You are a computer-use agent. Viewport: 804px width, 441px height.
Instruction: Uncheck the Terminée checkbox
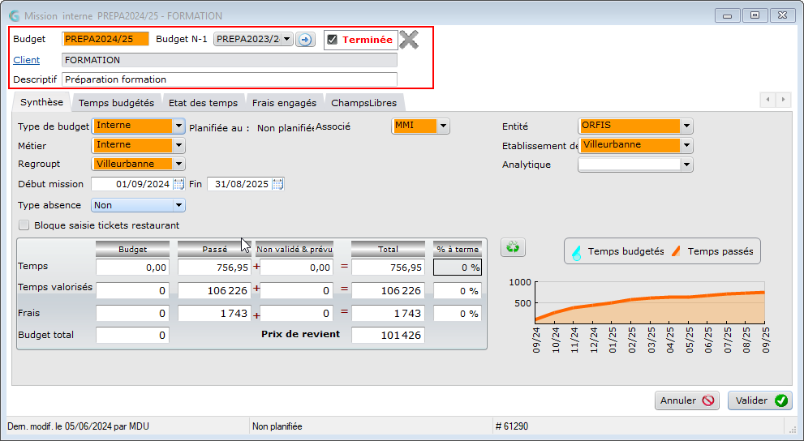[333, 40]
